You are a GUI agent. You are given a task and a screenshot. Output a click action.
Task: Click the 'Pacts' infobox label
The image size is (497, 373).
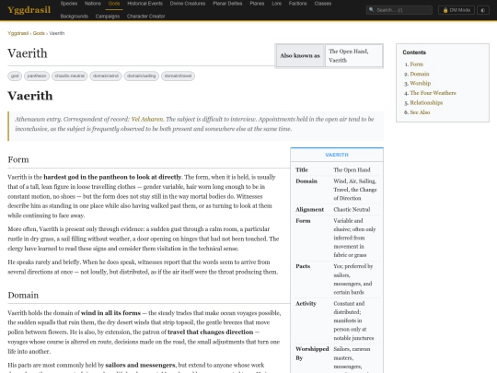pyautogui.click(x=303, y=266)
